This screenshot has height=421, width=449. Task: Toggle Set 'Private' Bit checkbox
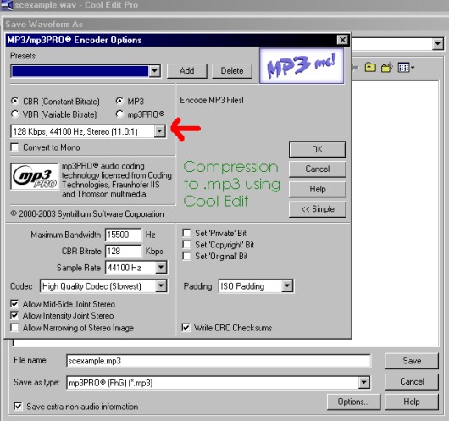tap(186, 233)
